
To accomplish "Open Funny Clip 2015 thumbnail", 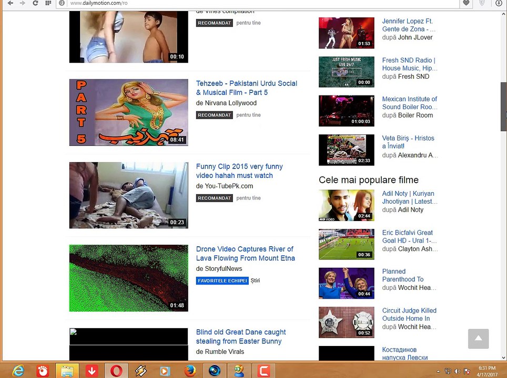I will coord(129,195).
